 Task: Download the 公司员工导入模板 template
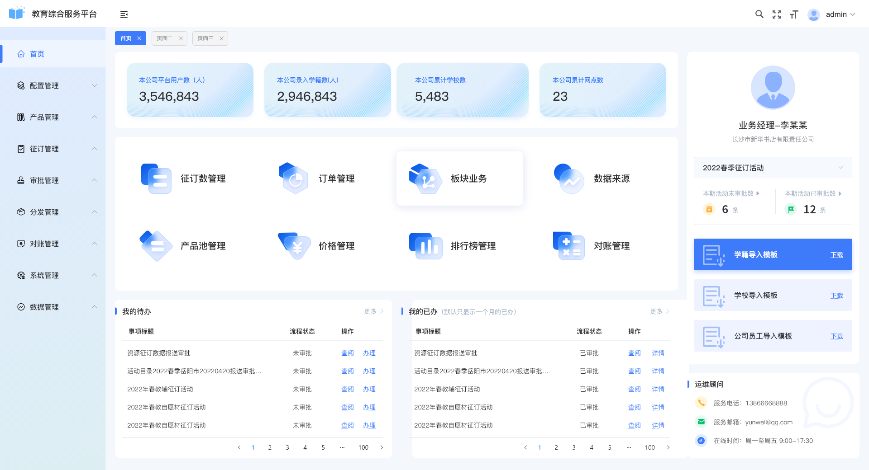(836, 336)
